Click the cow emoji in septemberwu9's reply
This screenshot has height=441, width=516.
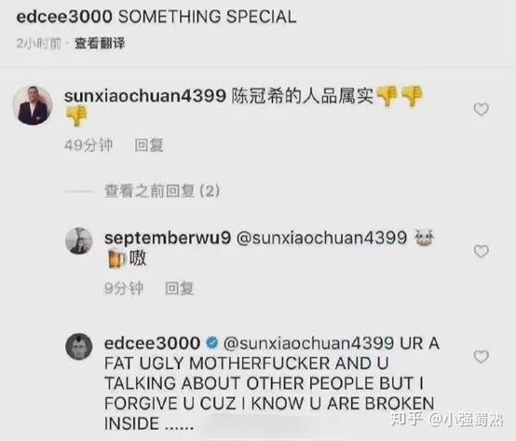[424, 238]
